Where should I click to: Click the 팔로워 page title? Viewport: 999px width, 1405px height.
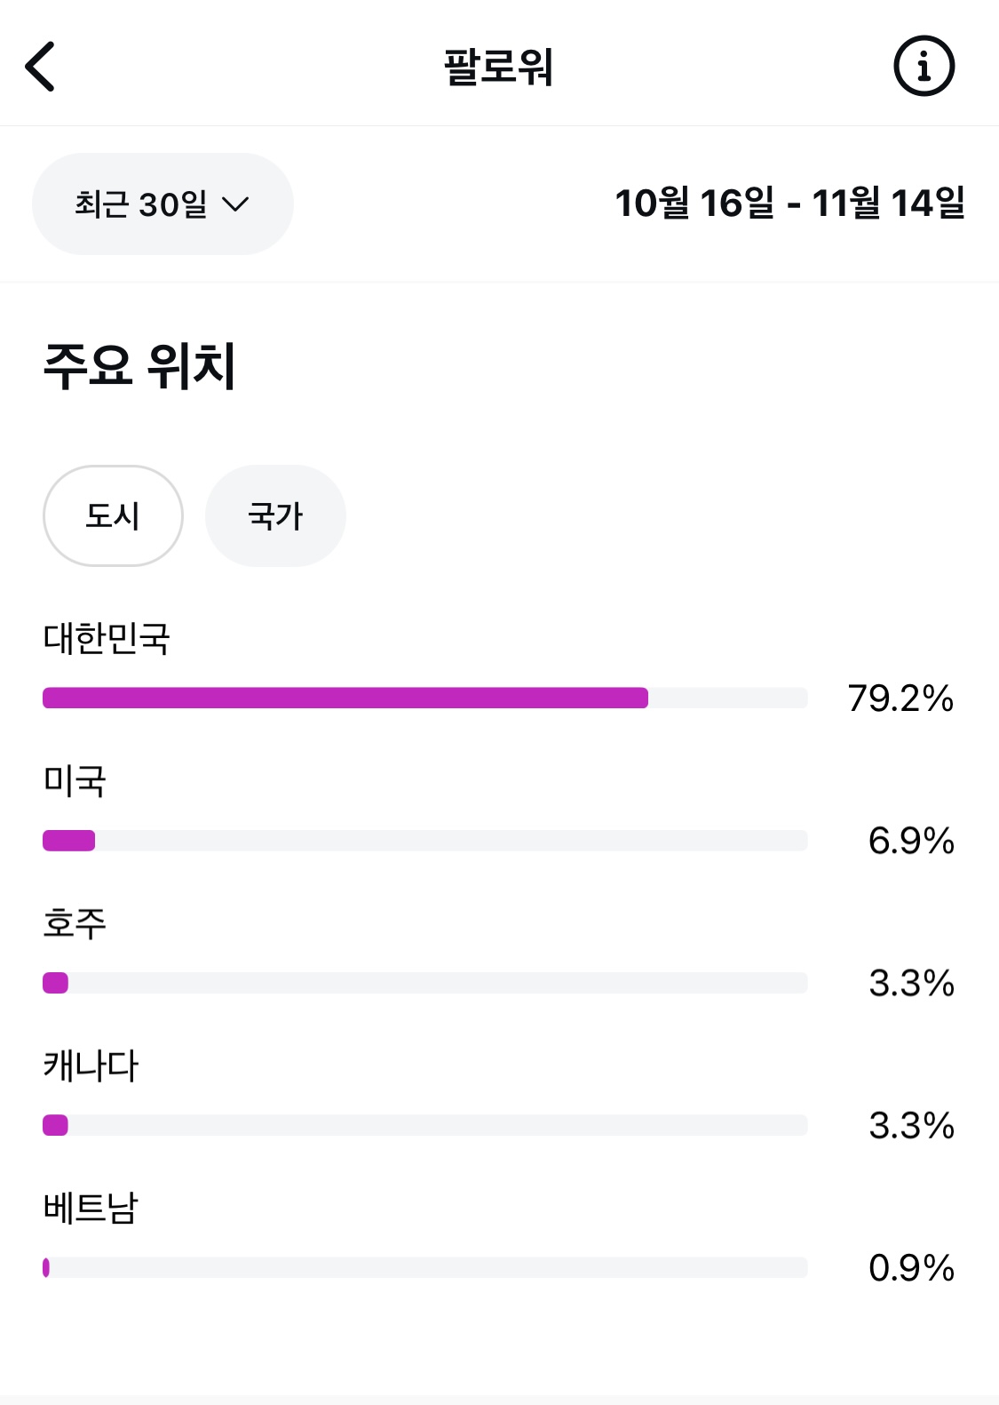pyautogui.click(x=498, y=67)
